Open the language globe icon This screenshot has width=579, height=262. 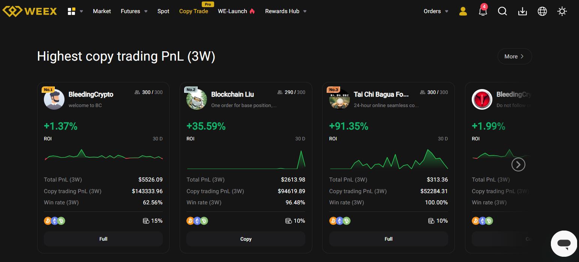click(542, 11)
